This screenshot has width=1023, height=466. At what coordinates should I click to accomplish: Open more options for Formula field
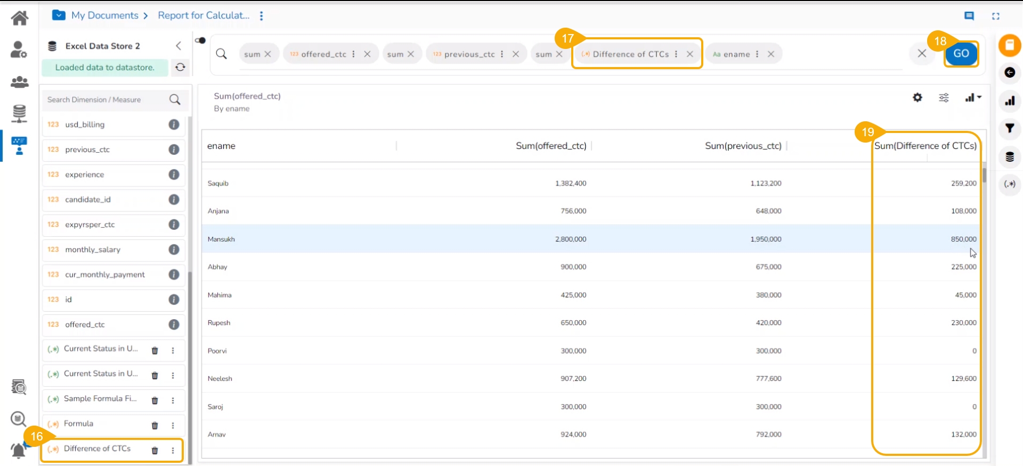pos(173,426)
